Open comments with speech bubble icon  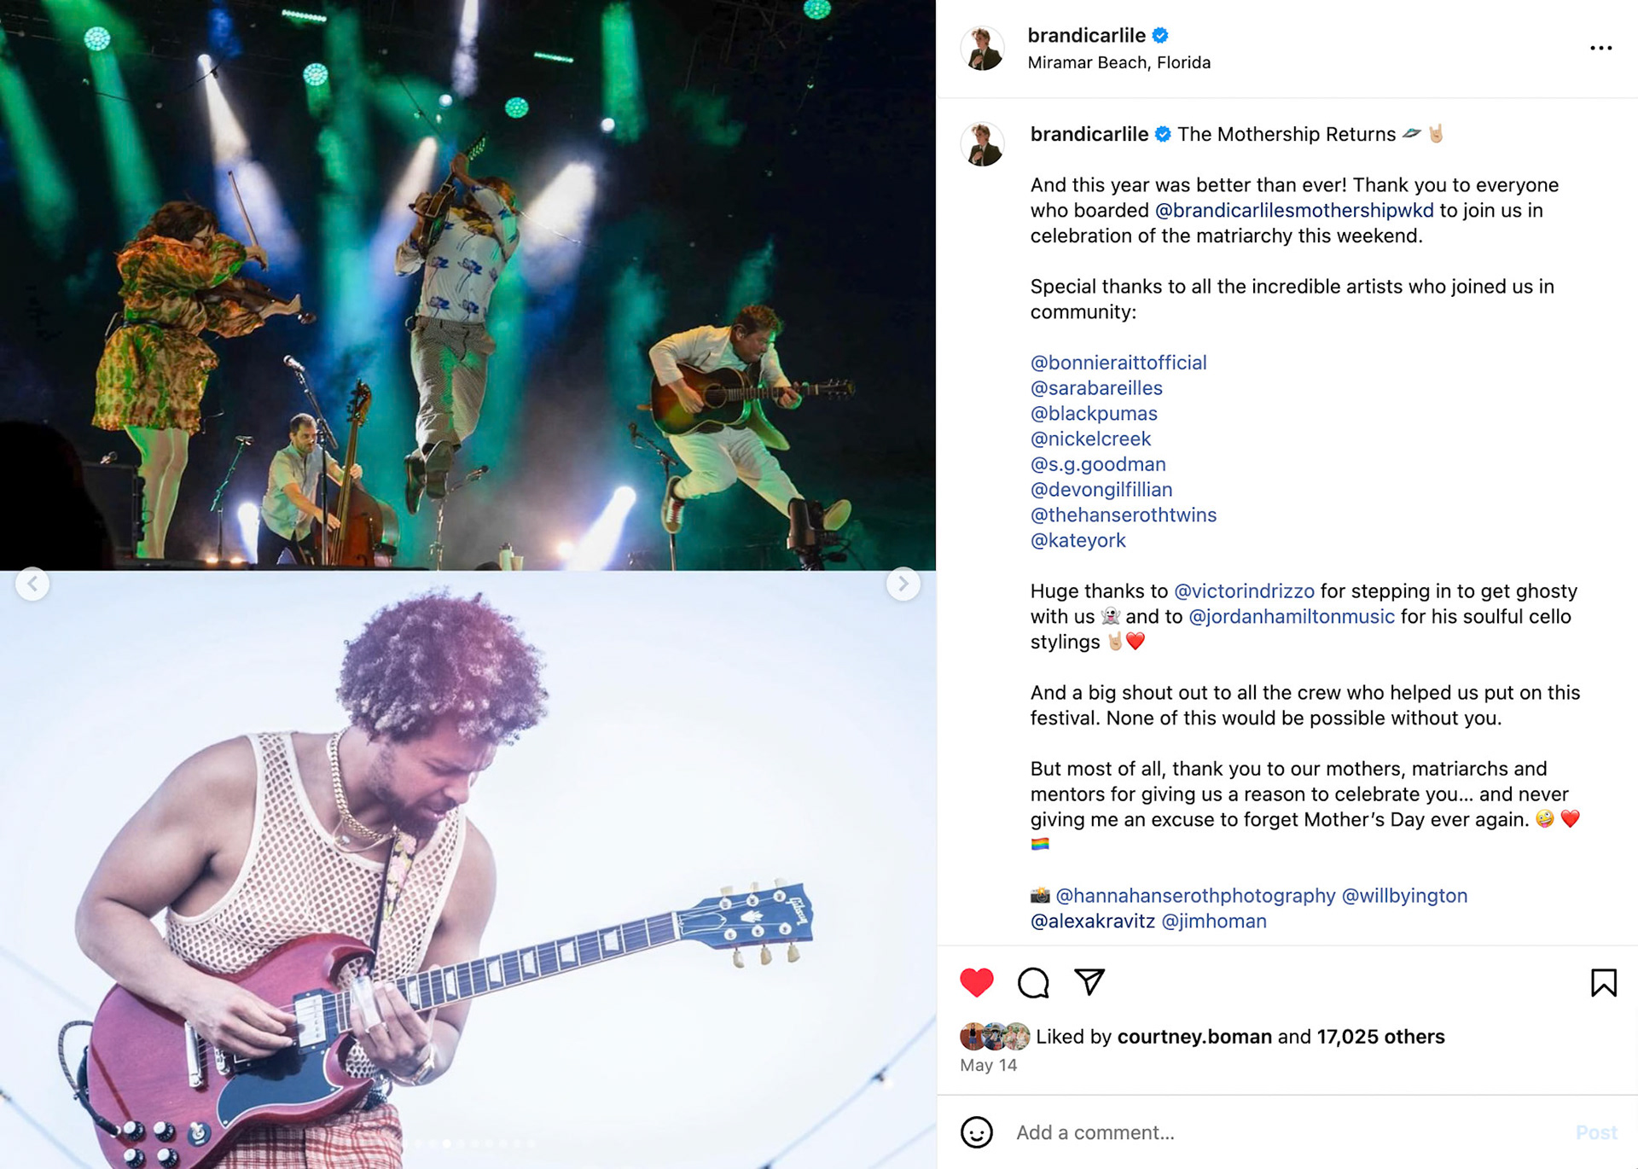pos(1033,983)
